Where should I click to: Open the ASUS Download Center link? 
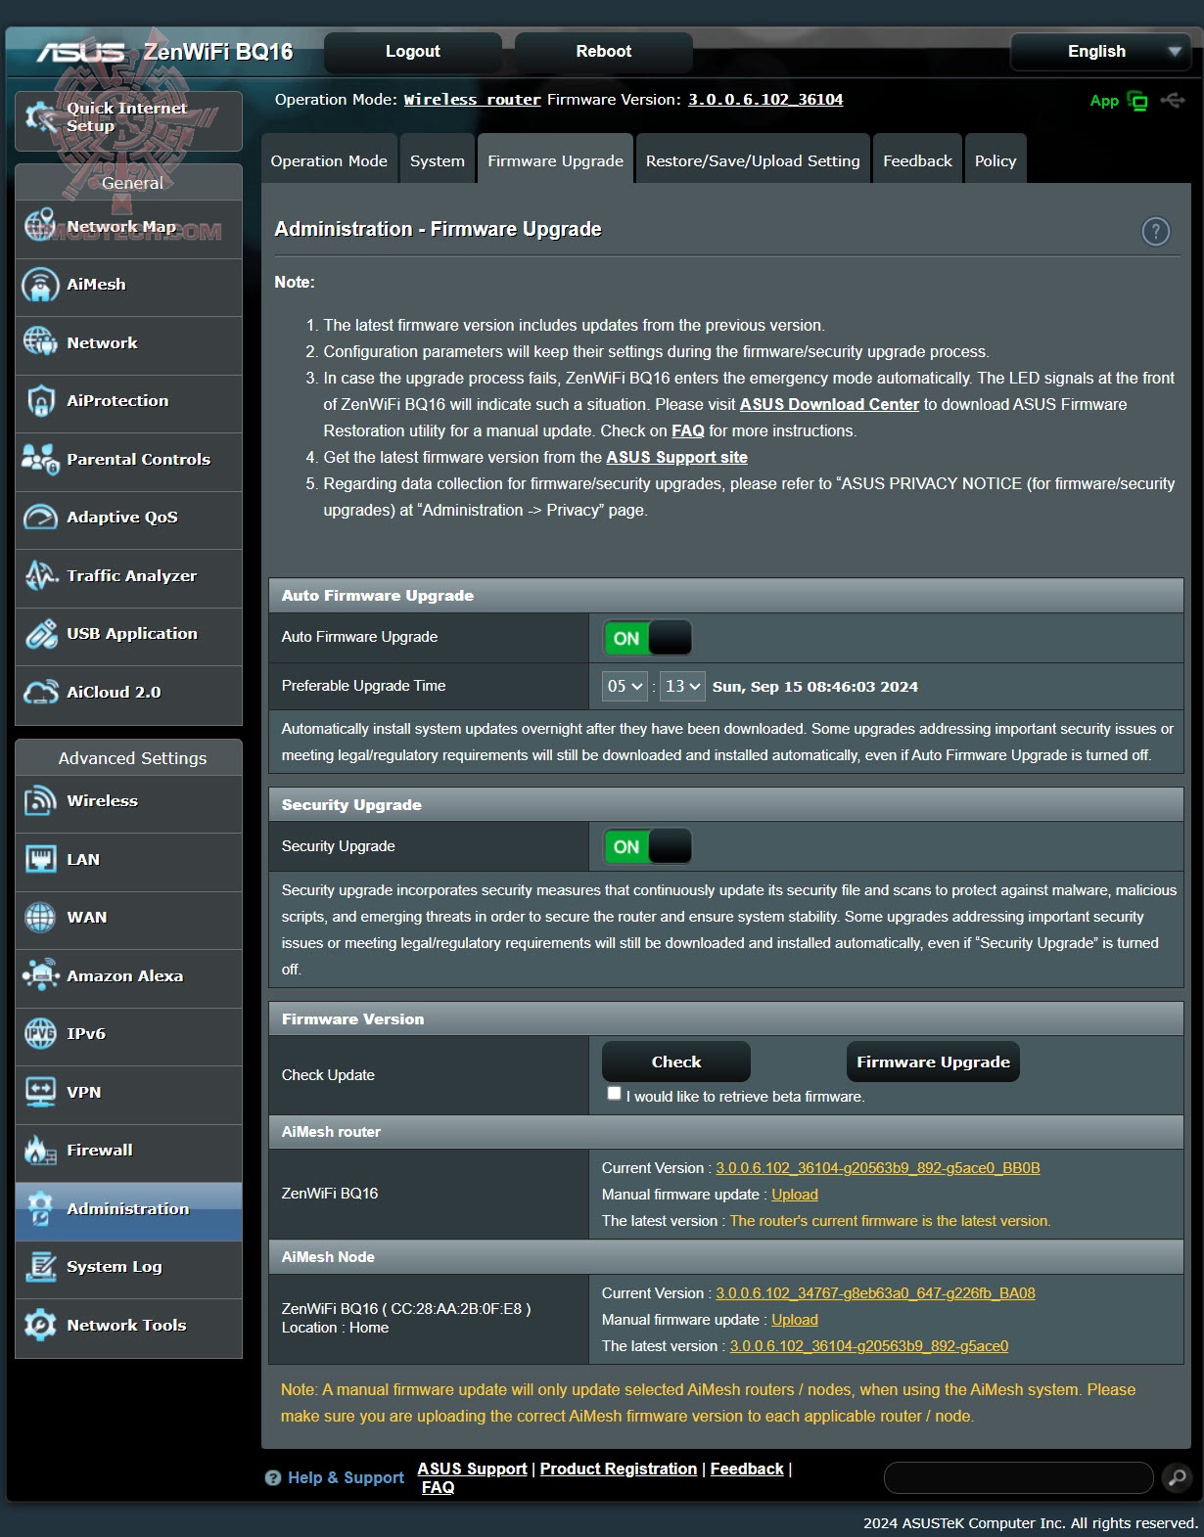tap(829, 404)
